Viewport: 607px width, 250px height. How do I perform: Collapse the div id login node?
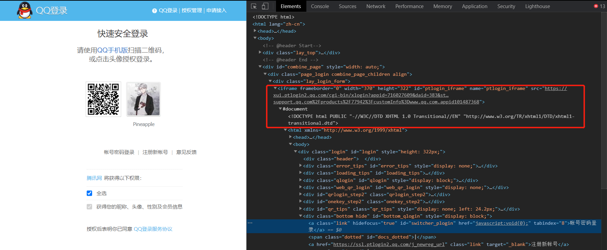pos(296,151)
